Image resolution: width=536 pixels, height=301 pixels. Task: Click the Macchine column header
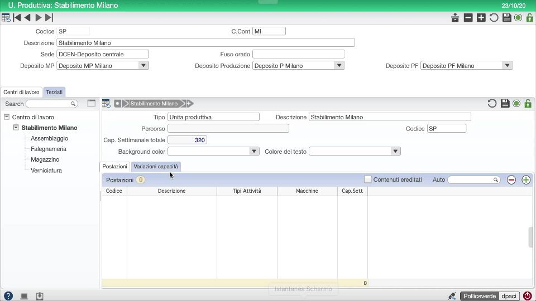(307, 191)
